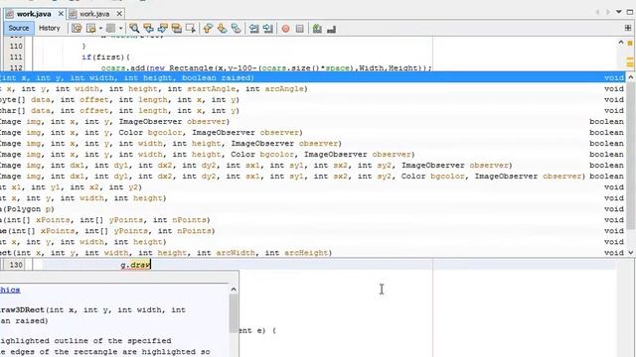
Task: Click line number 130 in gutter
Action: pos(16,265)
